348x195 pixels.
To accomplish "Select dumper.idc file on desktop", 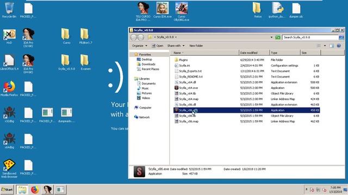I will [x=296, y=10].
